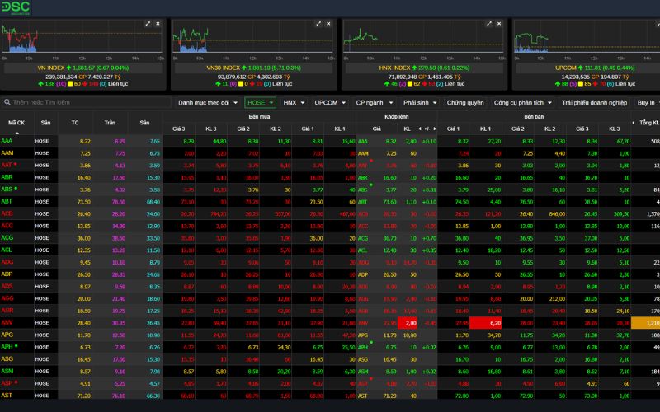Viewport: 660px width, 412px height.
Task: Select the AGG stock symbol
Action: click(7, 298)
